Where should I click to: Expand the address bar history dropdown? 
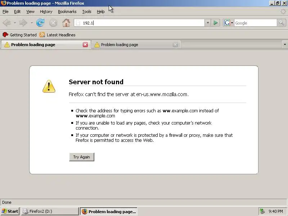tap(208, 23)
